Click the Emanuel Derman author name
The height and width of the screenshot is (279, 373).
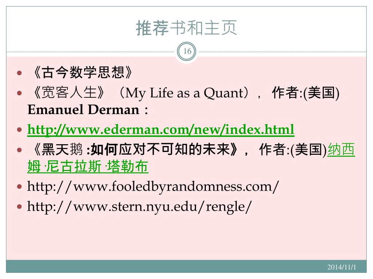83,110
